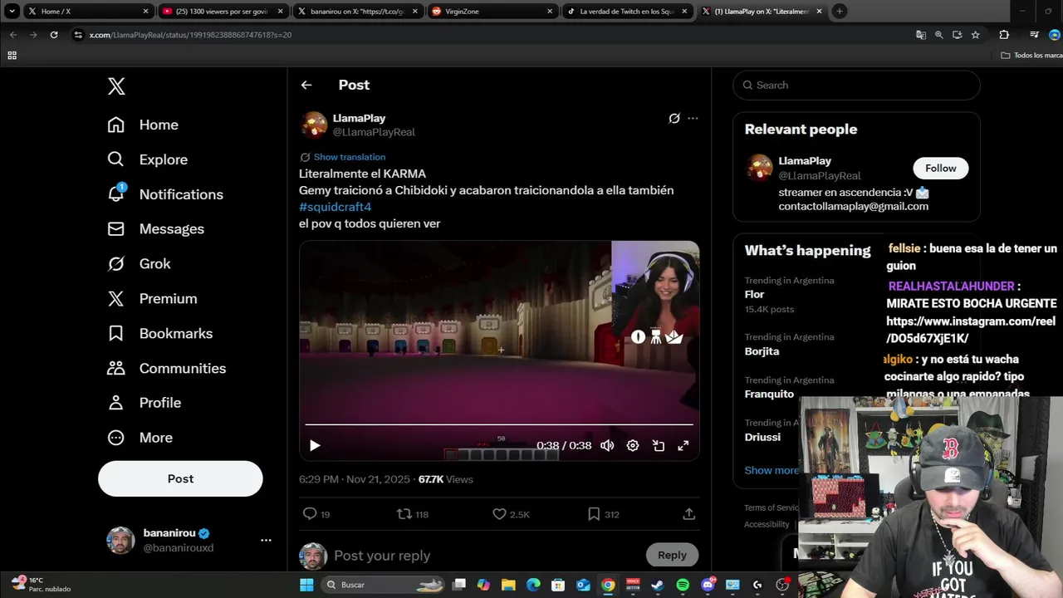1063x598 pixels.
Task: Click the translate page icon
Action: click(921, 35)
